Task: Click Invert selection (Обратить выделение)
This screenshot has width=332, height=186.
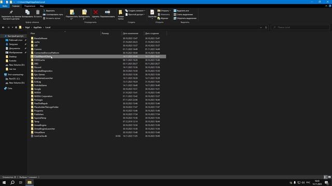Action: click(185, 19)
